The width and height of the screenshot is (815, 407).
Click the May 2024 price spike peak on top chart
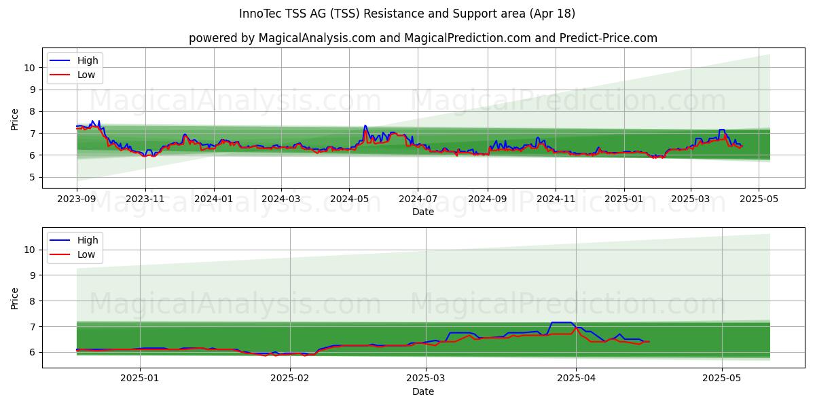click(x=365, y=125)
